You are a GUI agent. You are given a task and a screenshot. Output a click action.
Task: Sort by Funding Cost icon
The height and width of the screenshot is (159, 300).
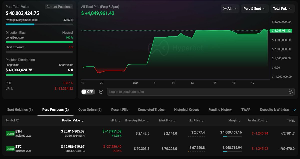(266, 121)
